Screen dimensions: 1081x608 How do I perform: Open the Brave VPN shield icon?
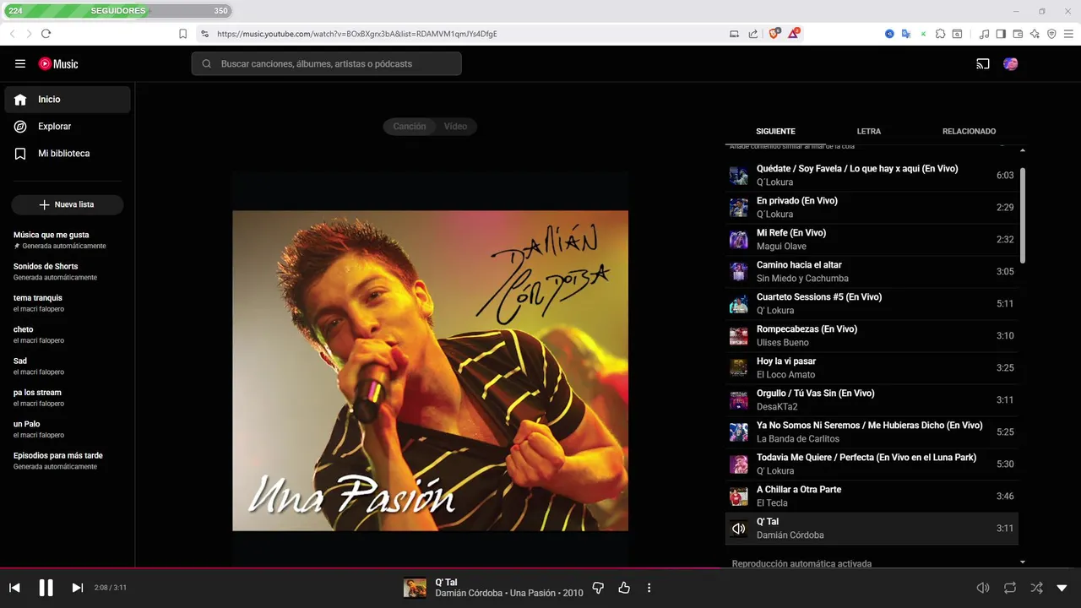pyautogui.click(x=1051, y=34)
